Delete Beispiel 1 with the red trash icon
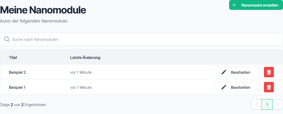Viewport: 283px width, 114px height. [x=269, y=87]
